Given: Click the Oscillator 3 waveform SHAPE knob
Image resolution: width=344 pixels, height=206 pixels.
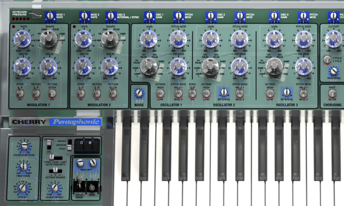Looking at the screenshot, I should (274, 66).
